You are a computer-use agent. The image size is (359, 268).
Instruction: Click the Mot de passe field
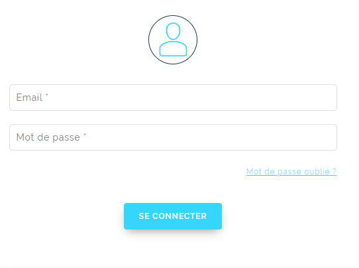173,137
